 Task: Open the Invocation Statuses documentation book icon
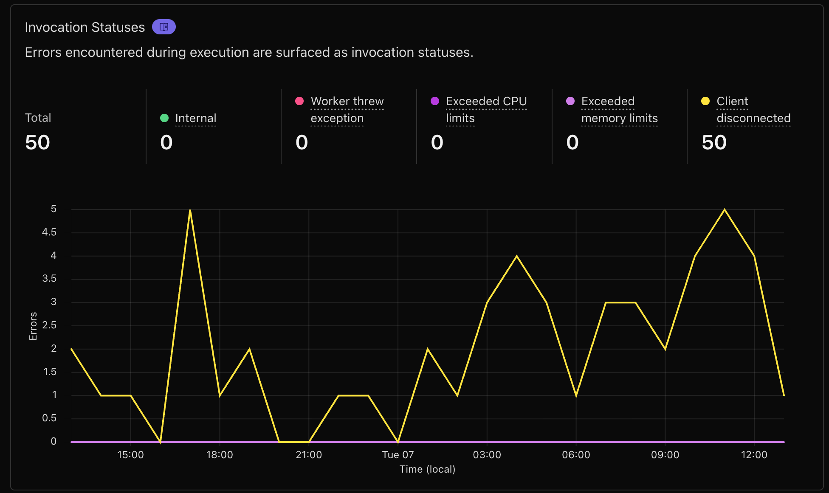coord(164,27)
